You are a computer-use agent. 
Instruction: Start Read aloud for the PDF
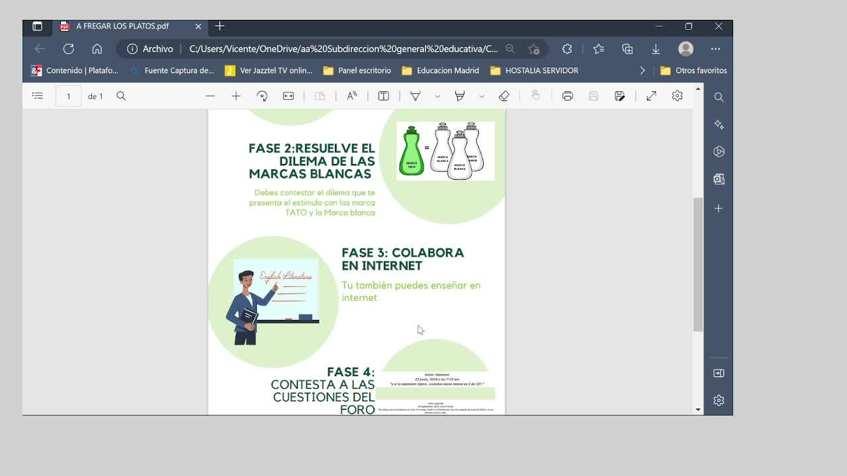(x=352, y=96)
